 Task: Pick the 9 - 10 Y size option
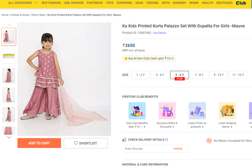218,75
